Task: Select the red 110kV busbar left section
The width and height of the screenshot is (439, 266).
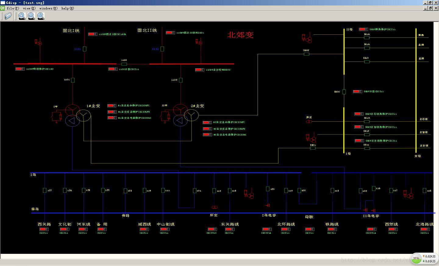Action: [65, 64]
